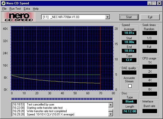Click the CPU usage 1X field

(150, 67)
